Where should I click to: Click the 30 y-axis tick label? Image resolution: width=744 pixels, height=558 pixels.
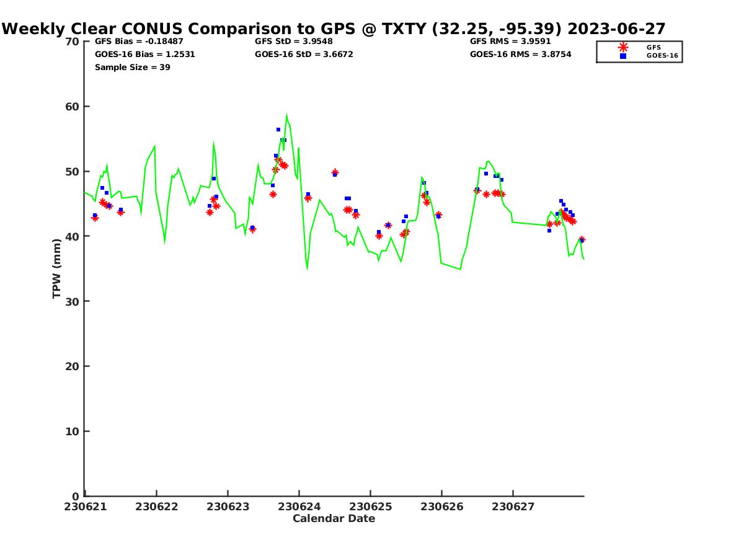(x=73, y=301)
